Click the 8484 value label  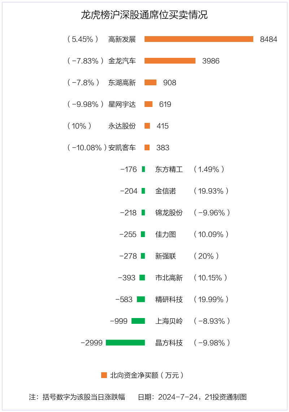pos(268,39)
